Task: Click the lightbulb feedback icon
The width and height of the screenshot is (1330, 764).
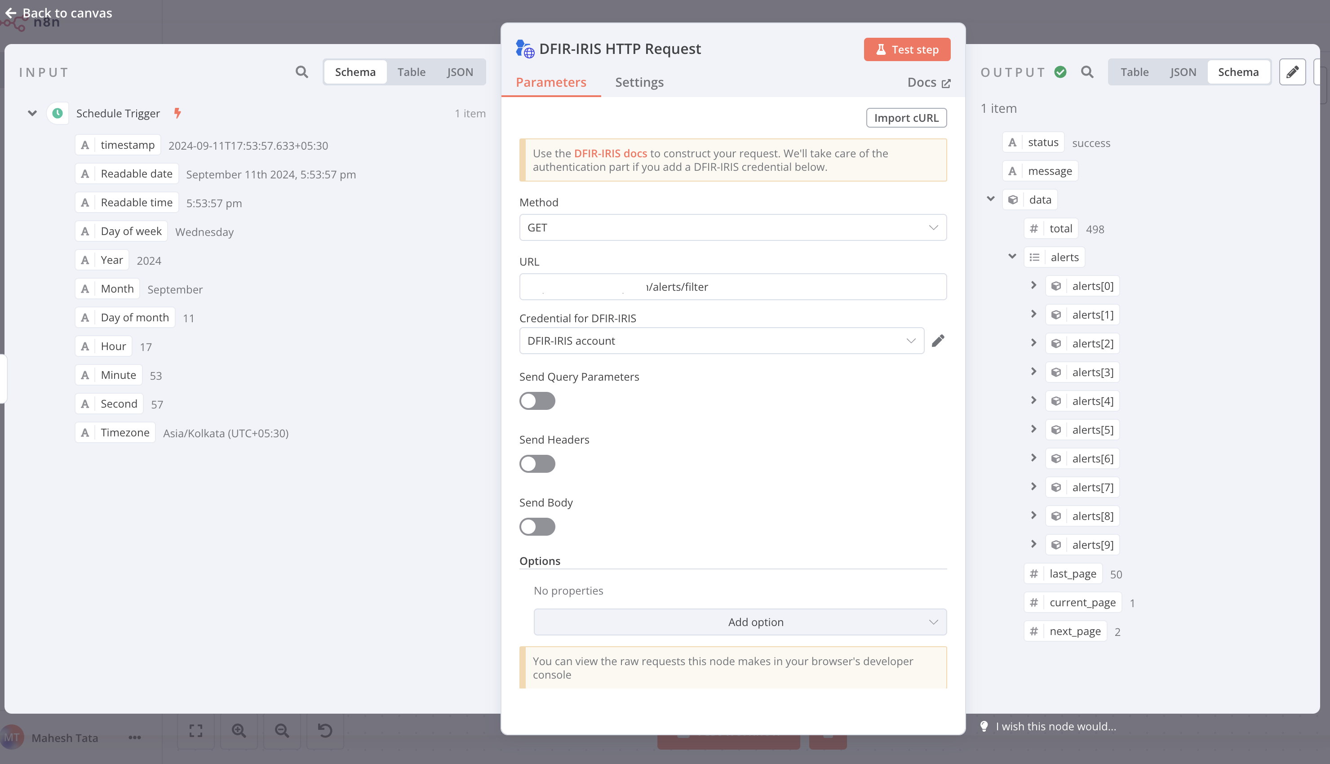Action: (984, 726)
